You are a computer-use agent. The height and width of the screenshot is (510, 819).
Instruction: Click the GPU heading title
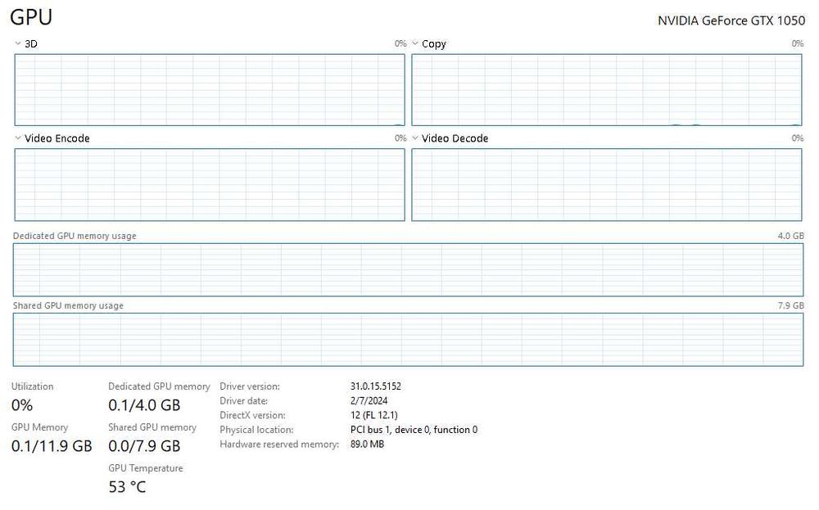[31, 18]
